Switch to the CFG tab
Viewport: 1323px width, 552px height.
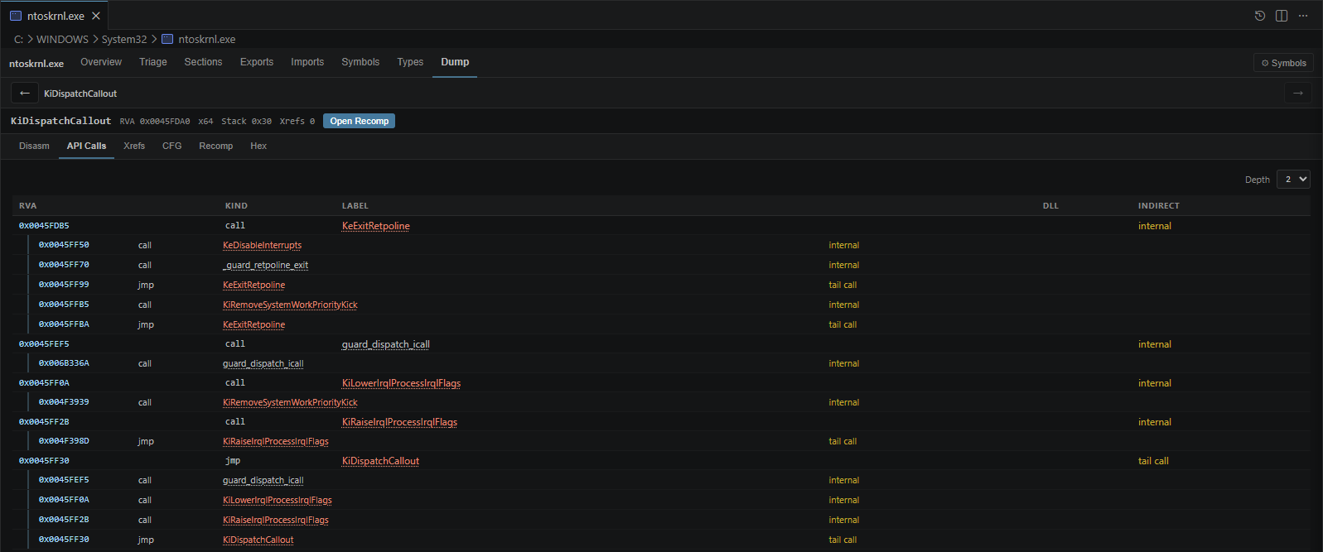coord(171,146)
